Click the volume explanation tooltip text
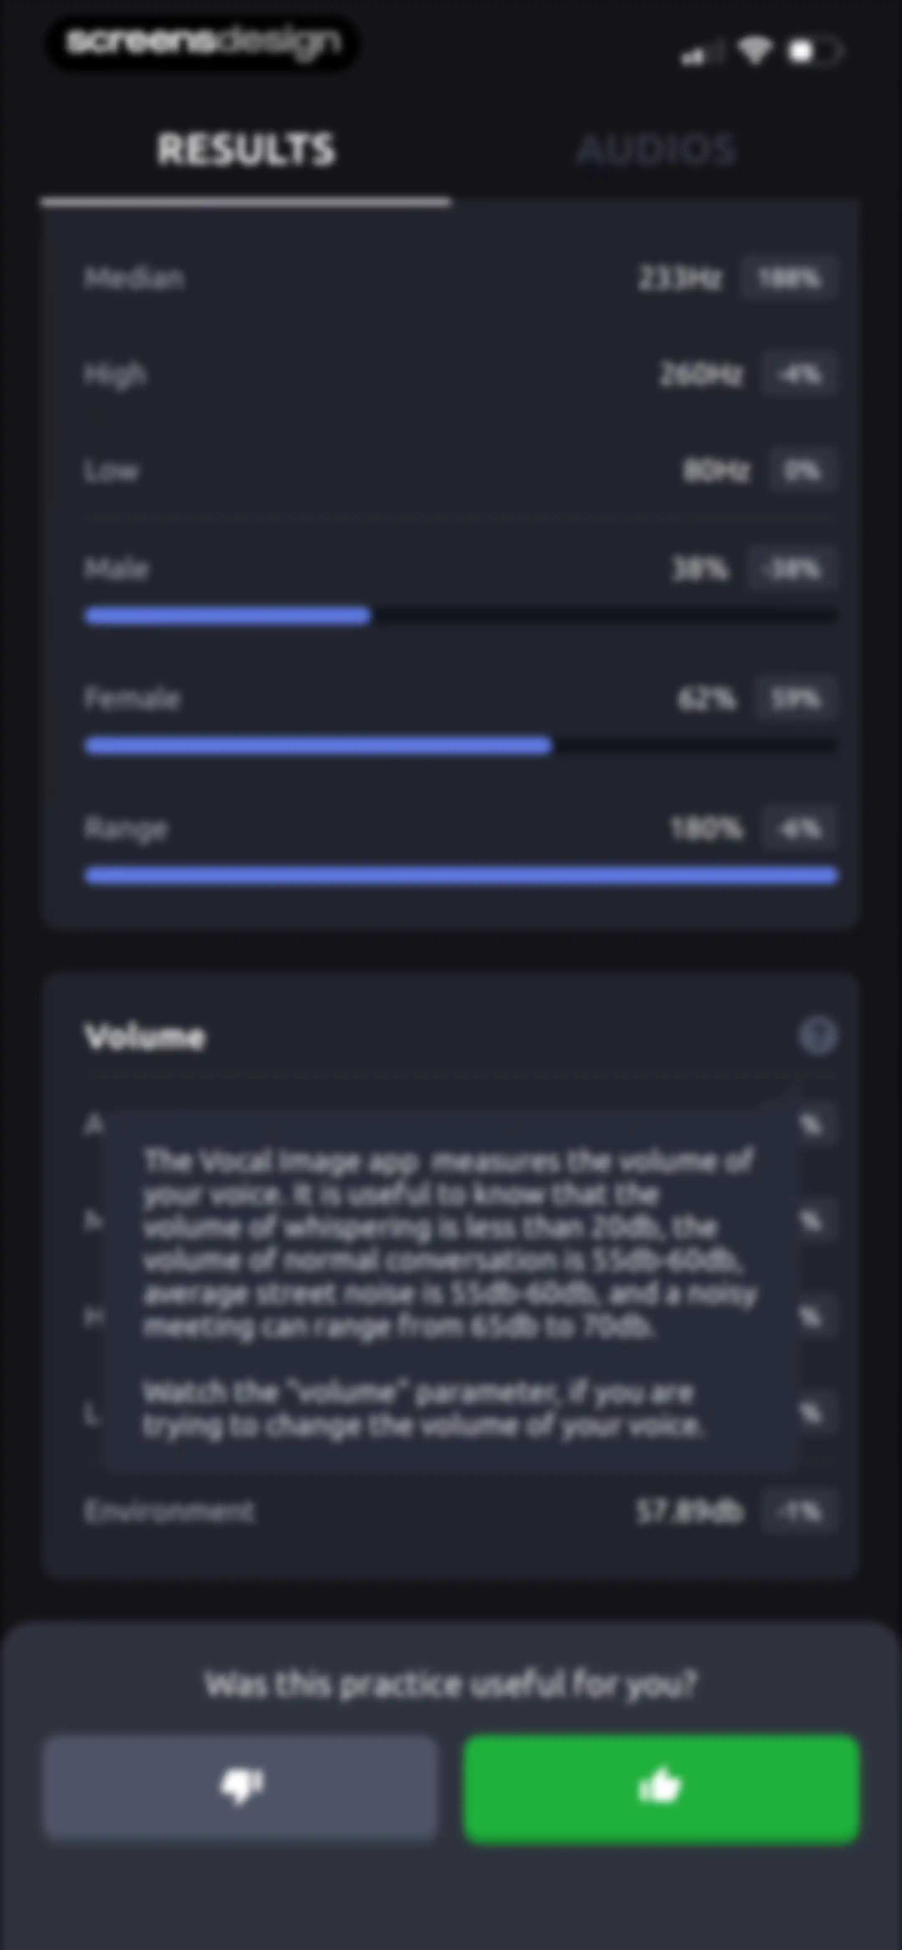The width and height of the screenshot is (902, 1950). [x=450, y=1292]
